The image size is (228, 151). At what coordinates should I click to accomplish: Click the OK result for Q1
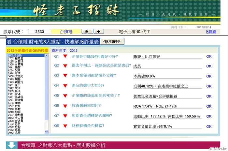coord(209,56)
